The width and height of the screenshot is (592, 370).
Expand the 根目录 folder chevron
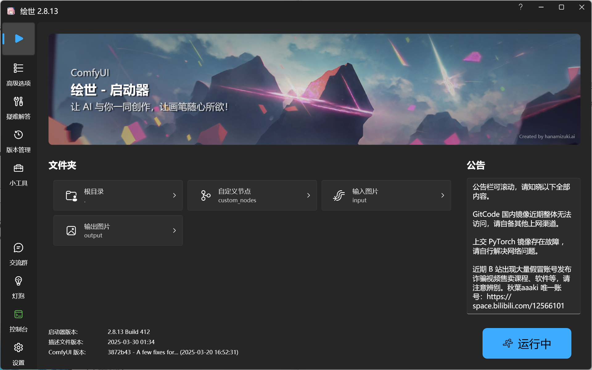click(175, 195)
